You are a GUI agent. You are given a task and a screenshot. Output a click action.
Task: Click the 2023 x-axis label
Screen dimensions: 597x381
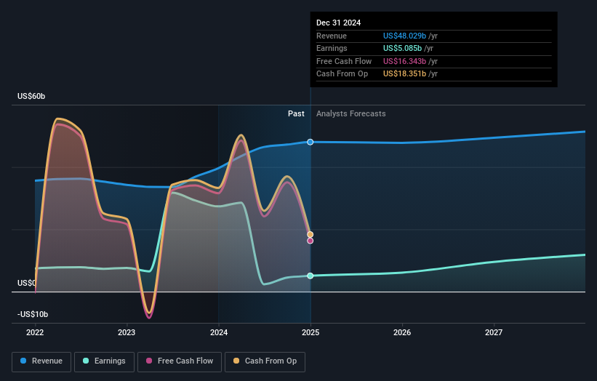point(127,332)
